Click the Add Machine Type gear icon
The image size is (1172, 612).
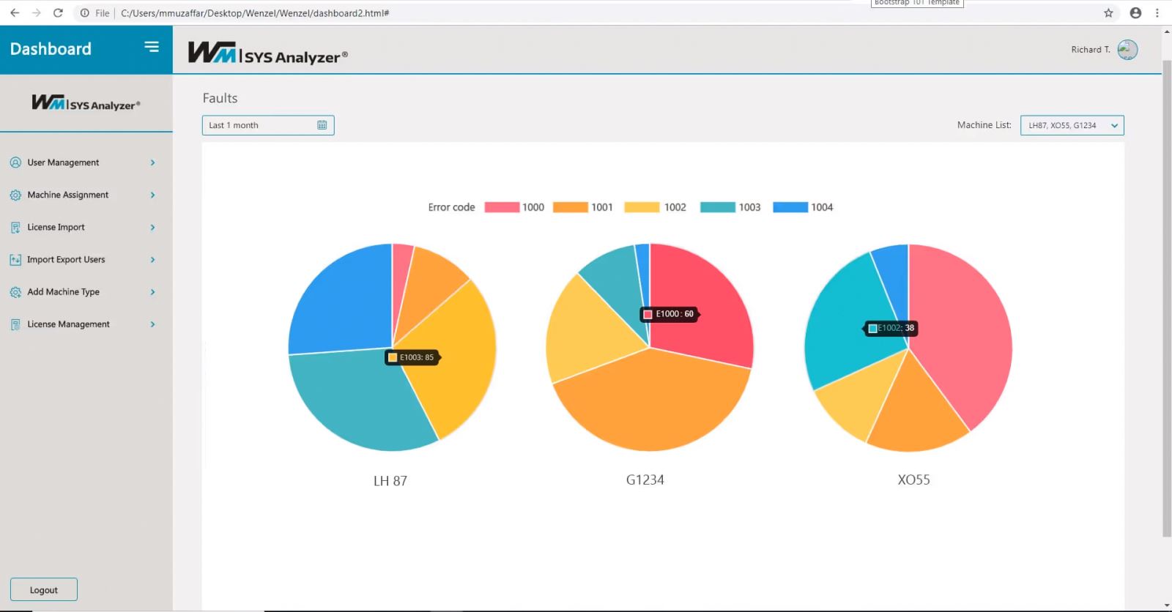click(15, 292)
